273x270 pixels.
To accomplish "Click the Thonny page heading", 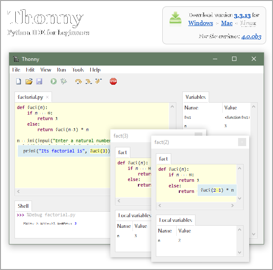I will (45, 18).
